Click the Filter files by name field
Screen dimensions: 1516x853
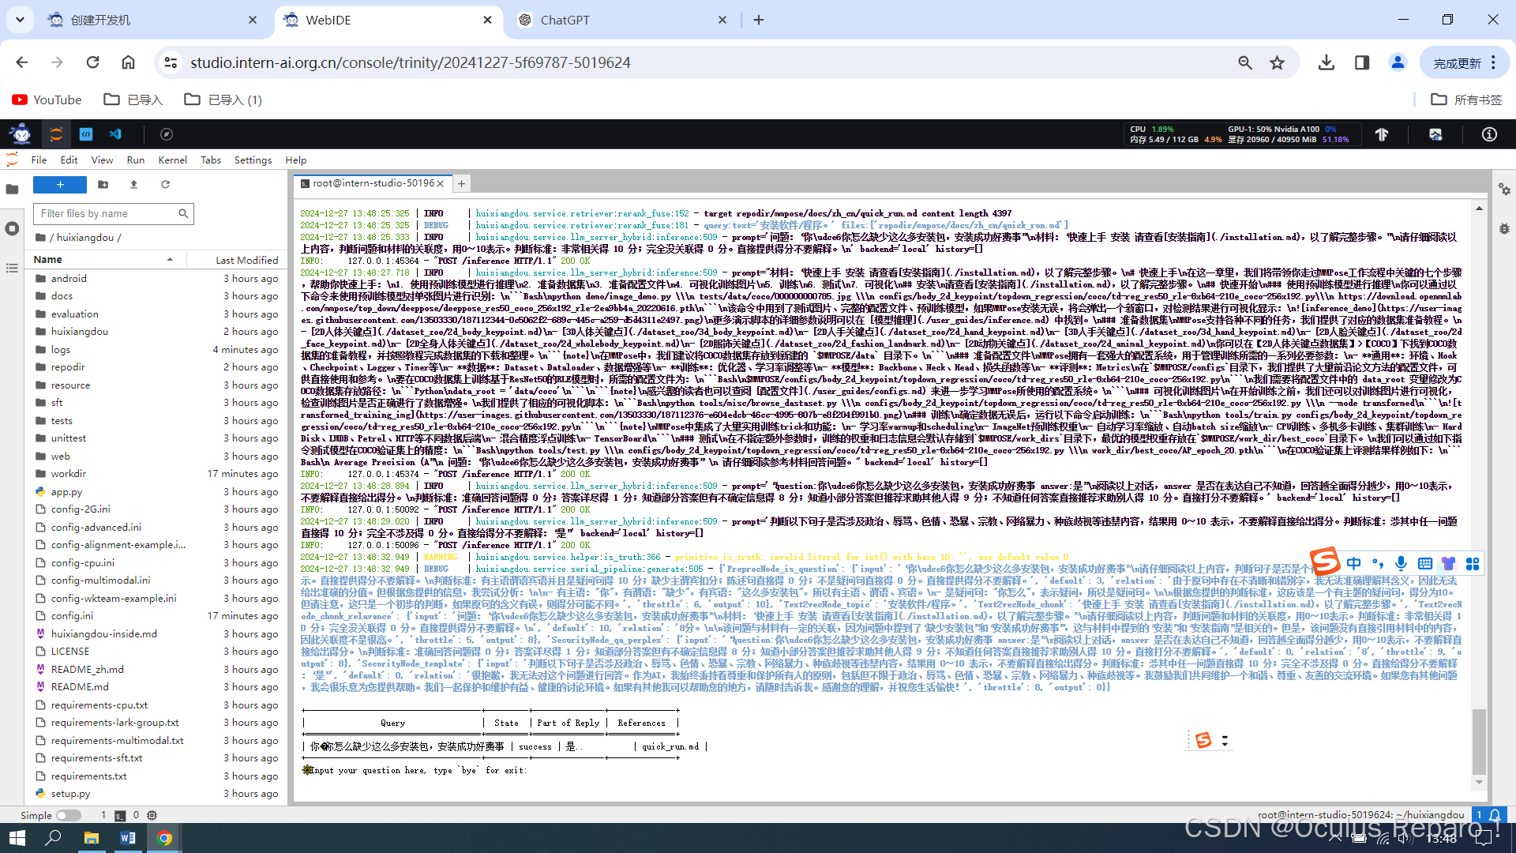click(107, 213)
